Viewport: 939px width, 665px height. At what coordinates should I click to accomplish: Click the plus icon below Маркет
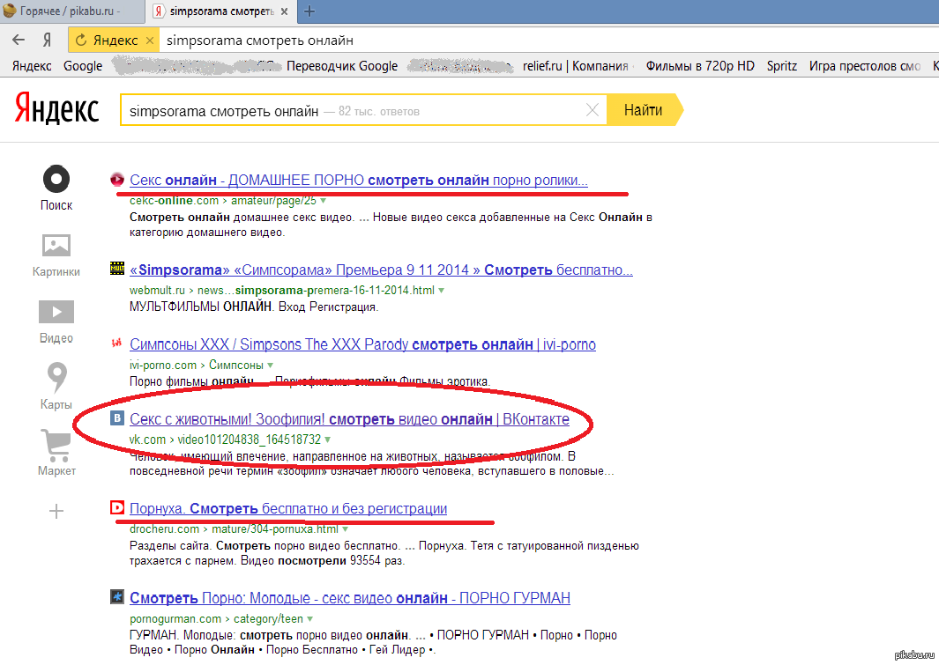56,511
